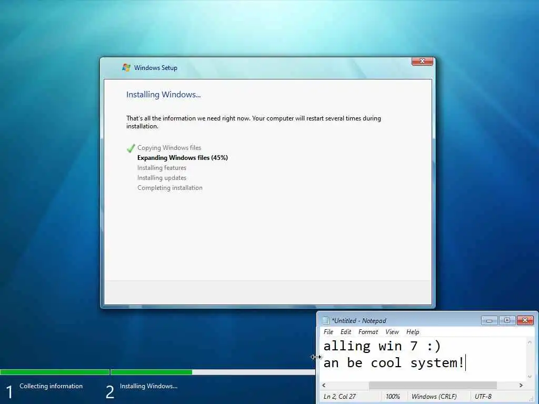The height and width of the screenshot is (404, 539).
Task: Click the 'Installing updates' step
Action: (x=162, y=178)
